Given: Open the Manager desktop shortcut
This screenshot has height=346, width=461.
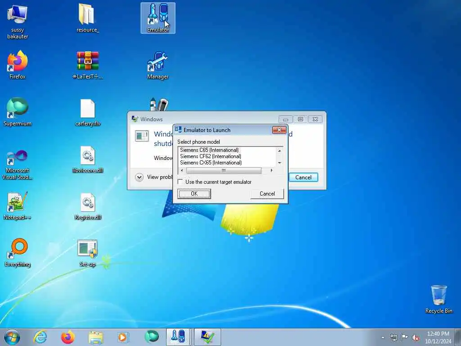Looking at the screenshot, I should tap(158, 65).
